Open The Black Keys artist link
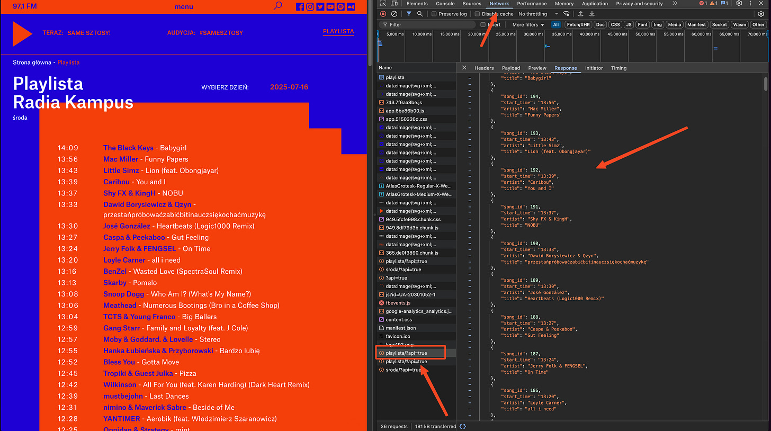 [128, 148]
